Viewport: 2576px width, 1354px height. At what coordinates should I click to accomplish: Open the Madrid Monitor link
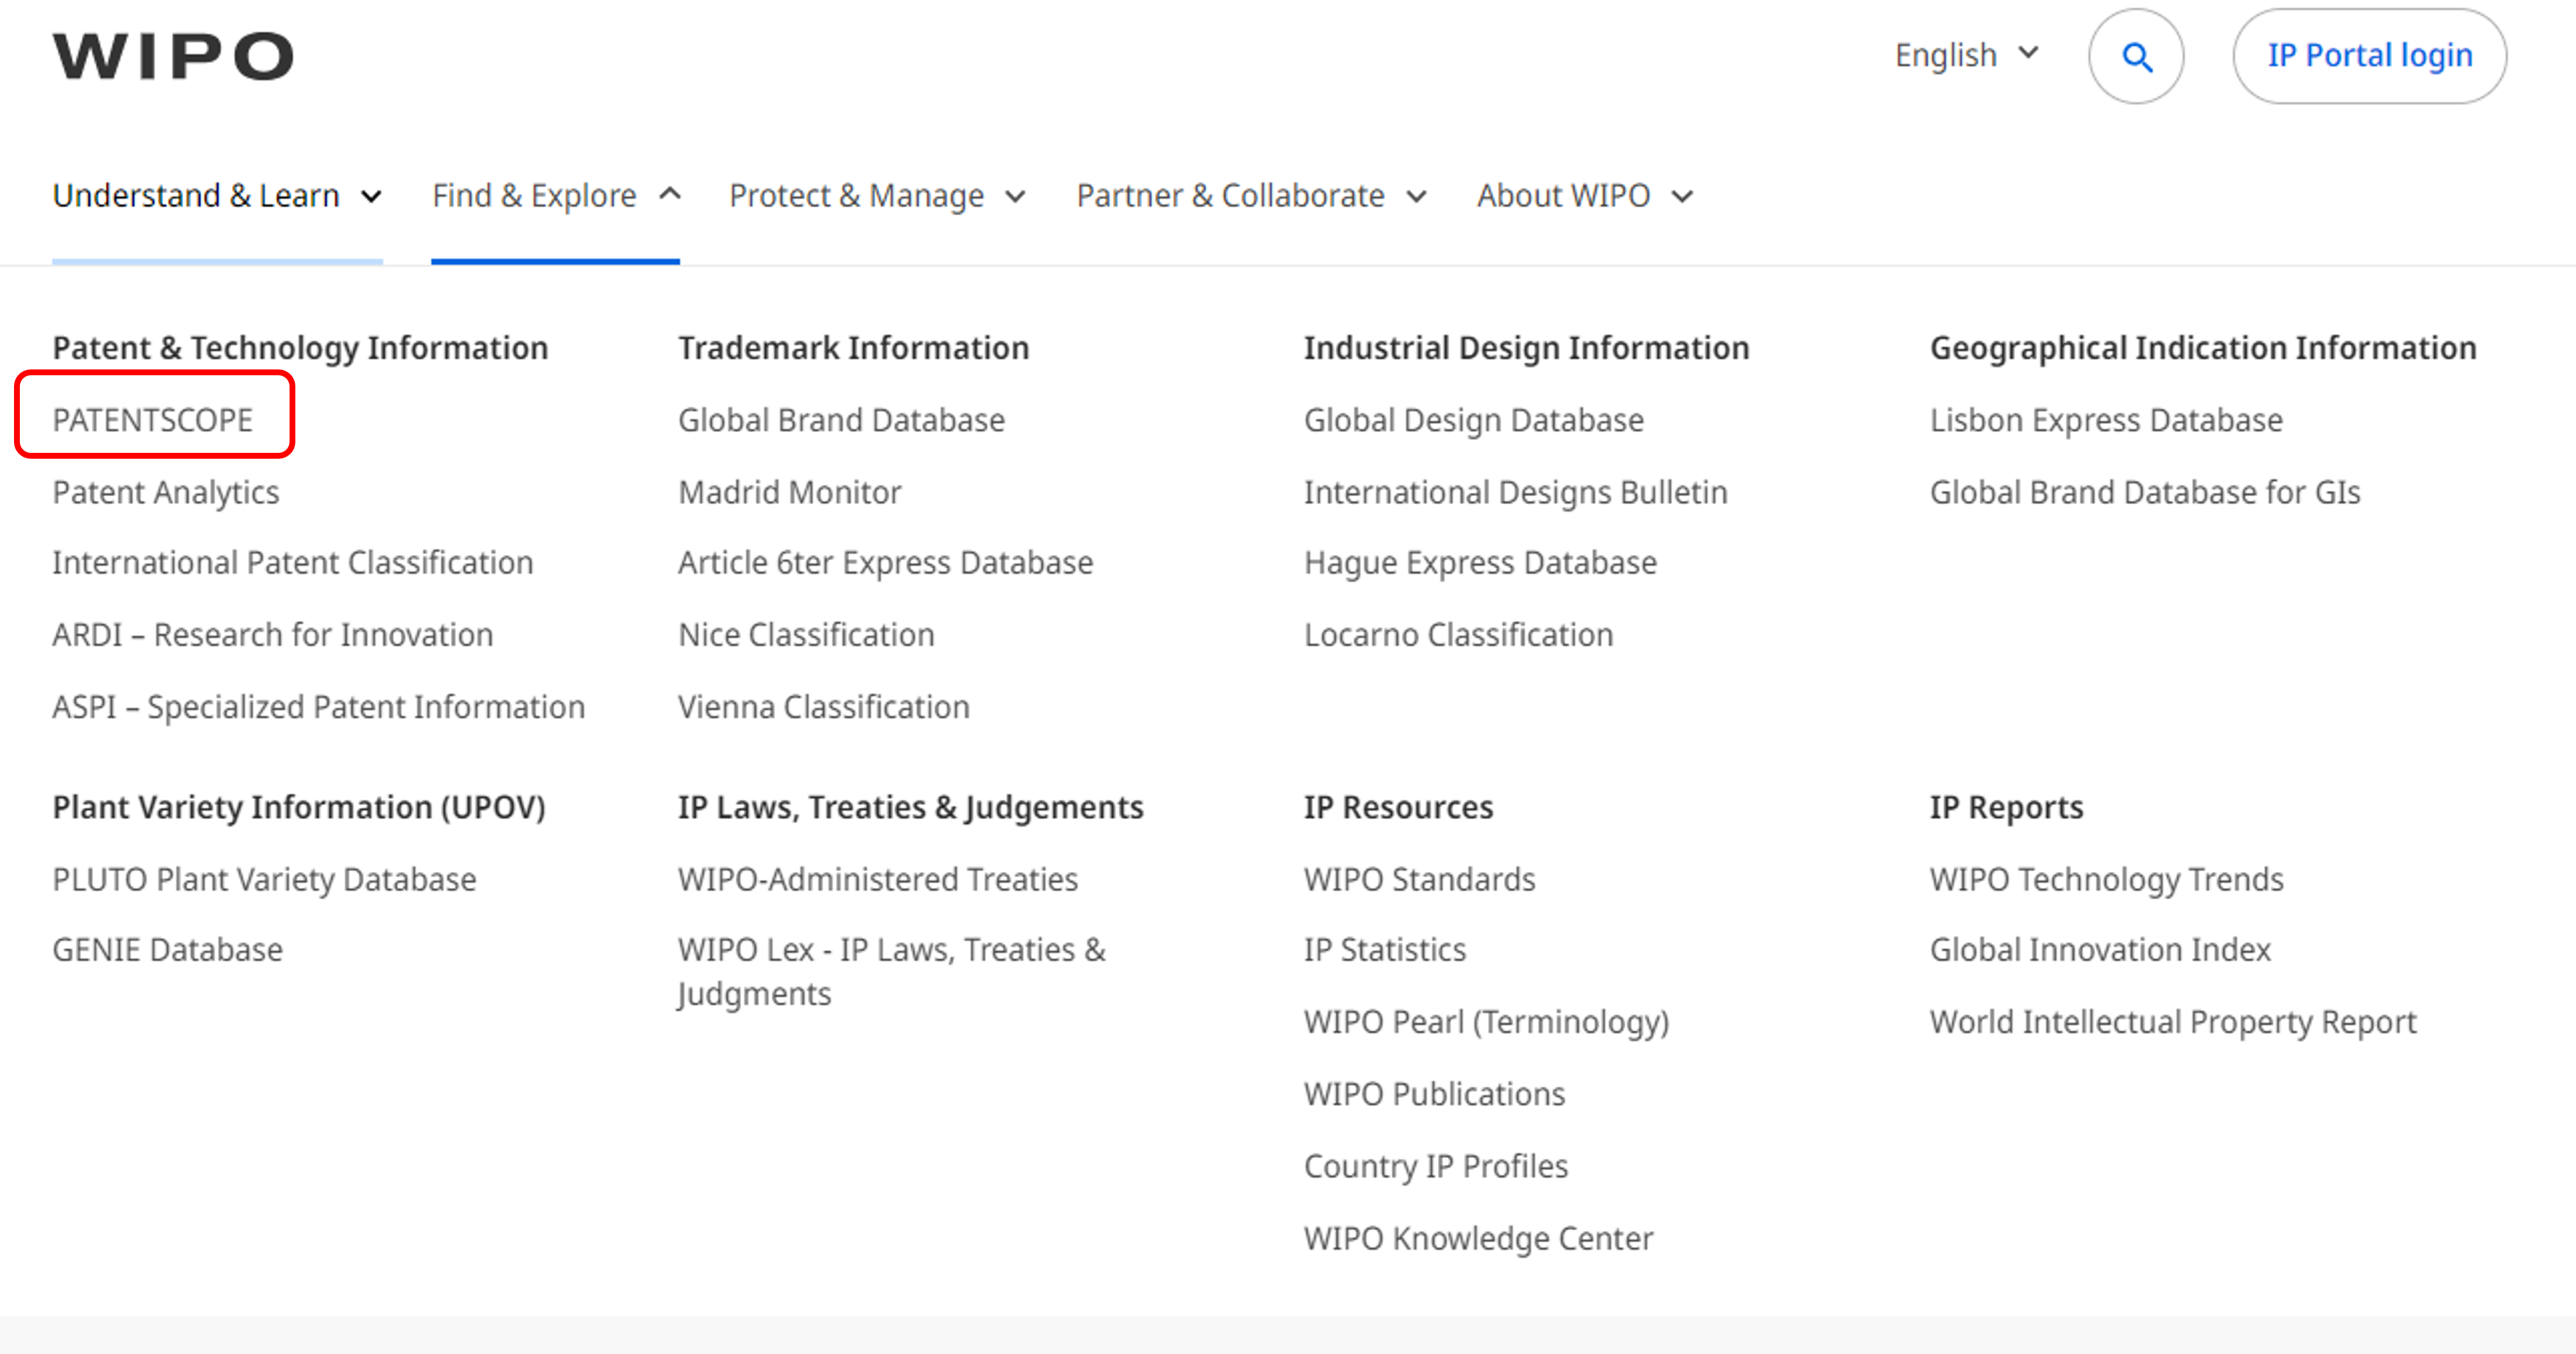[789, 492]
